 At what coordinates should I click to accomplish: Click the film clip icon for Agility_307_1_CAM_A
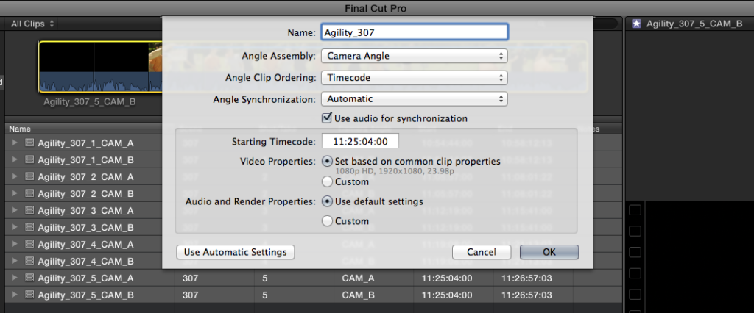(x=29, y=143)
